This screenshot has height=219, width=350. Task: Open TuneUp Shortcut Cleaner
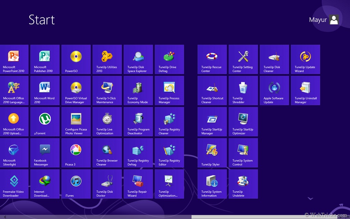pos(212,90)
